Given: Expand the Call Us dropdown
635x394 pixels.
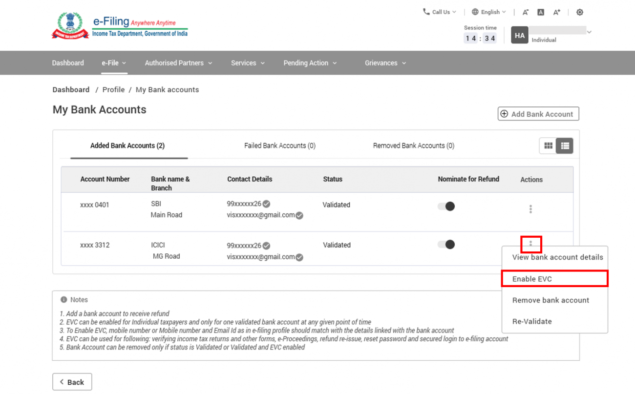Looking at the screenshot, I should [438, 12].
